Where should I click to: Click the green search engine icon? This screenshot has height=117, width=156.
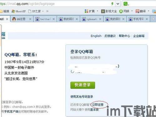pos(125,4)
